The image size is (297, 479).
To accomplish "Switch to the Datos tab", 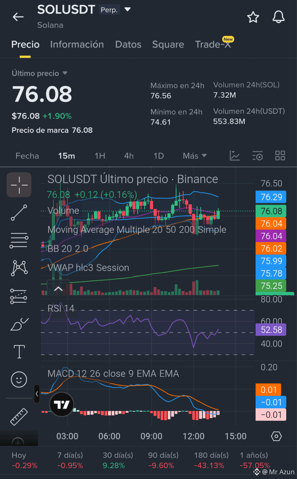I will click(128, 44).
